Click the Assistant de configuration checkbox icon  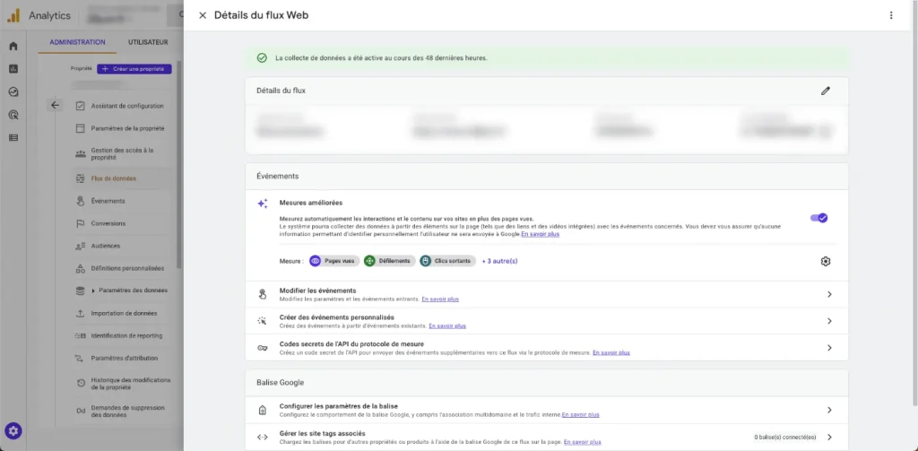pyautogui.click(x=81, y=106)
